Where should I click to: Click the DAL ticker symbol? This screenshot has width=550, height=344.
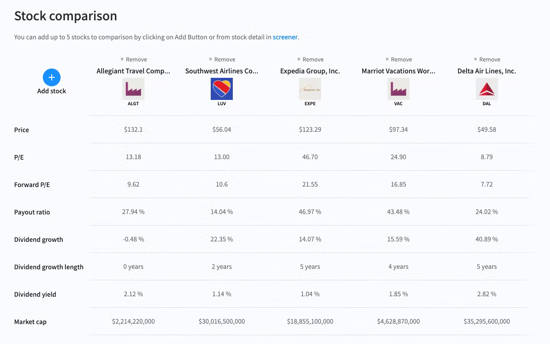[487, 103]
